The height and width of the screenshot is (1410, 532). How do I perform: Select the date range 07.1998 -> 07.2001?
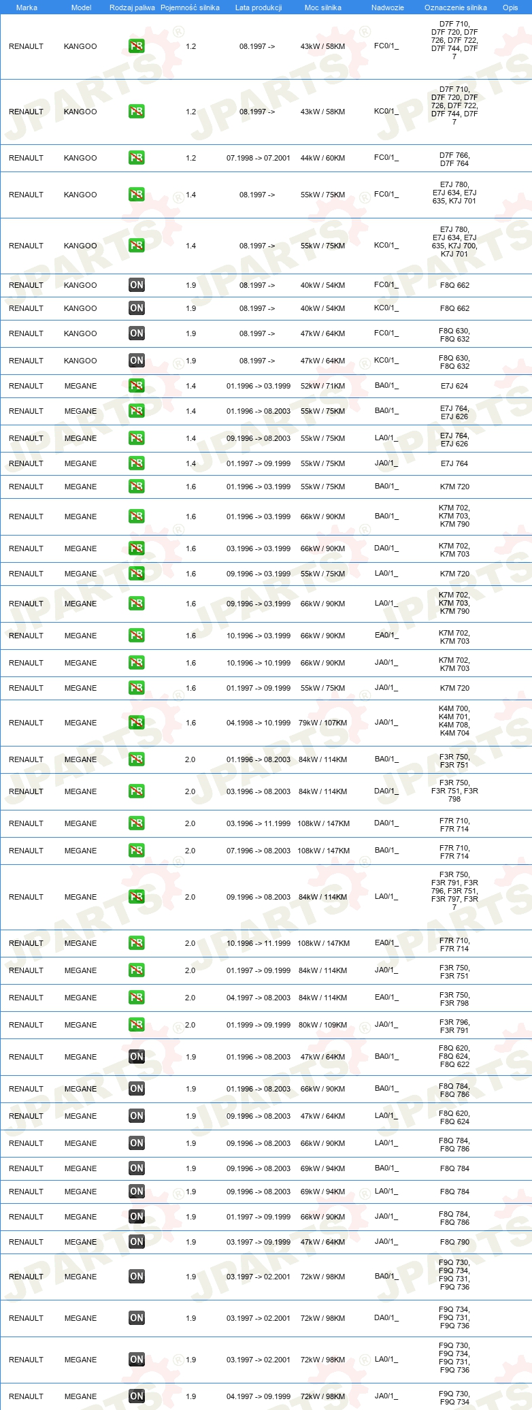point(259,158)
